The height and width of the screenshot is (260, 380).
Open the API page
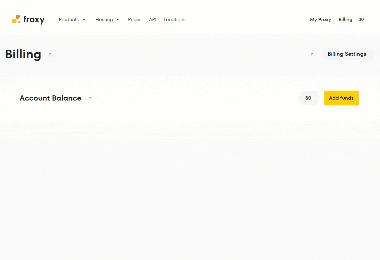(x=152, y=20)
